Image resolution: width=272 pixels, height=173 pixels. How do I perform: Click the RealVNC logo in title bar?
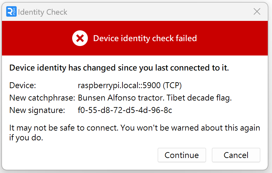coord(11,12)
